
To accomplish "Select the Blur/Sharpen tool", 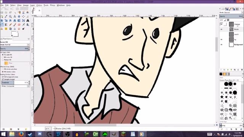I will (x=14, y=29).
